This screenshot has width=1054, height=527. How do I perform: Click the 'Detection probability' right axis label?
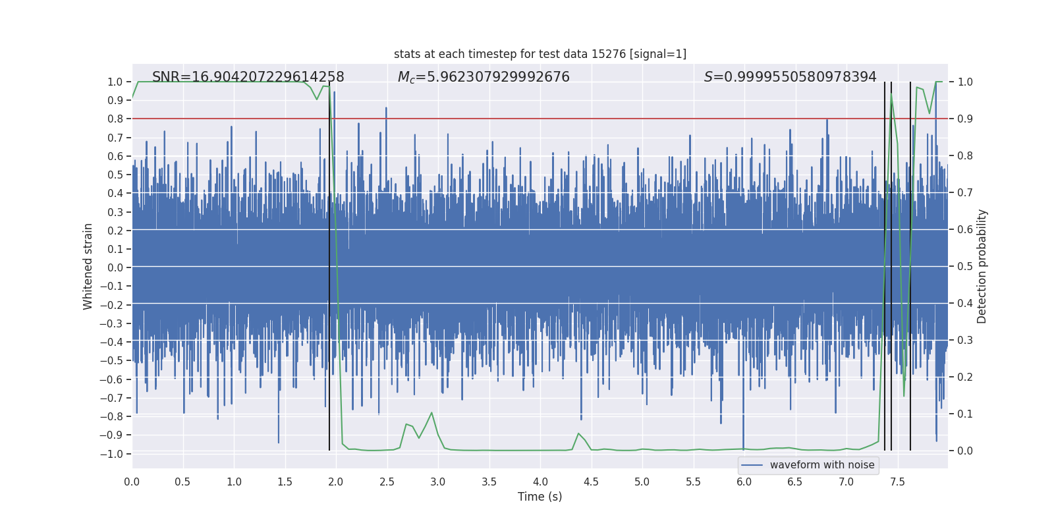982,266
